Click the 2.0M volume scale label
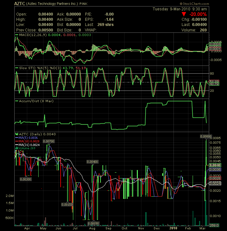This screenshot has width=227, height=231. 9,196
